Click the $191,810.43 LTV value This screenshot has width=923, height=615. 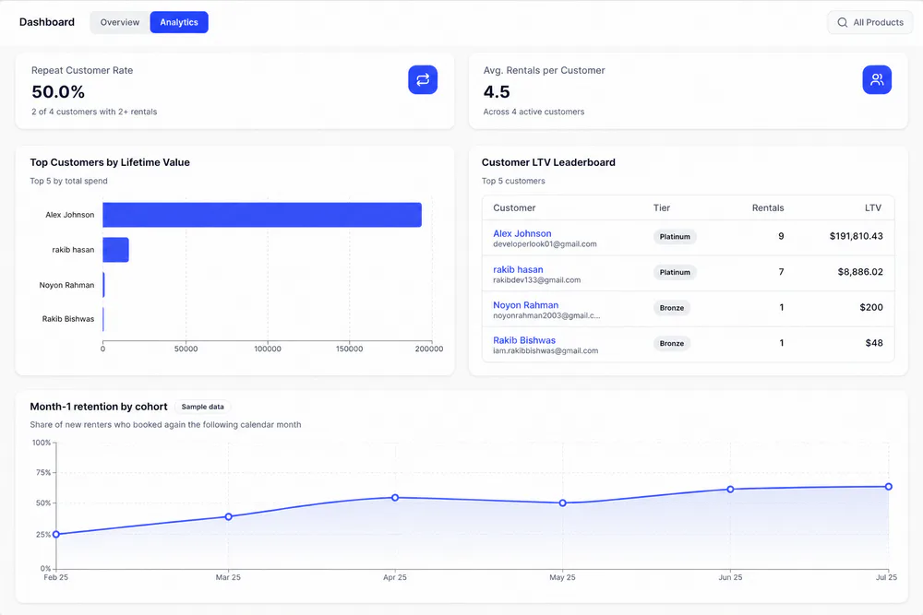(x=856, y=236)
